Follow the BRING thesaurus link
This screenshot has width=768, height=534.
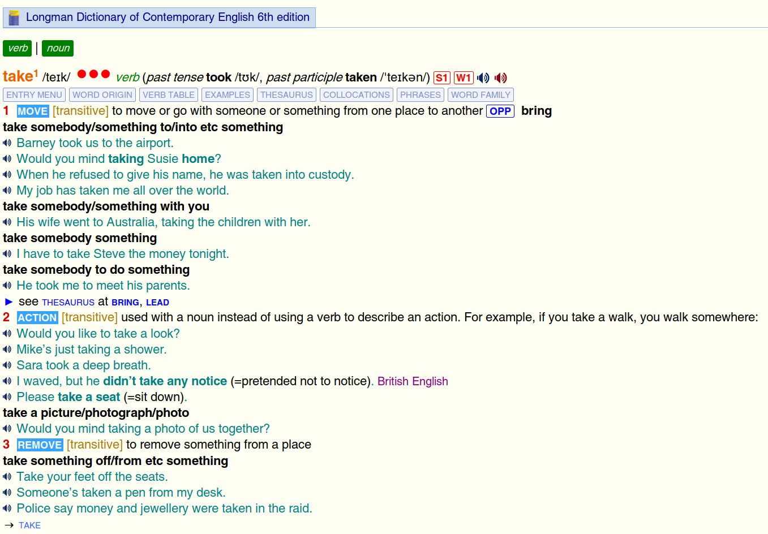coord(125,303)
